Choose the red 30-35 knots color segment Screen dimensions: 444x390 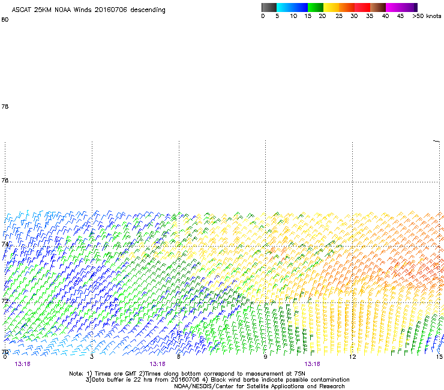tap(362, 7)
